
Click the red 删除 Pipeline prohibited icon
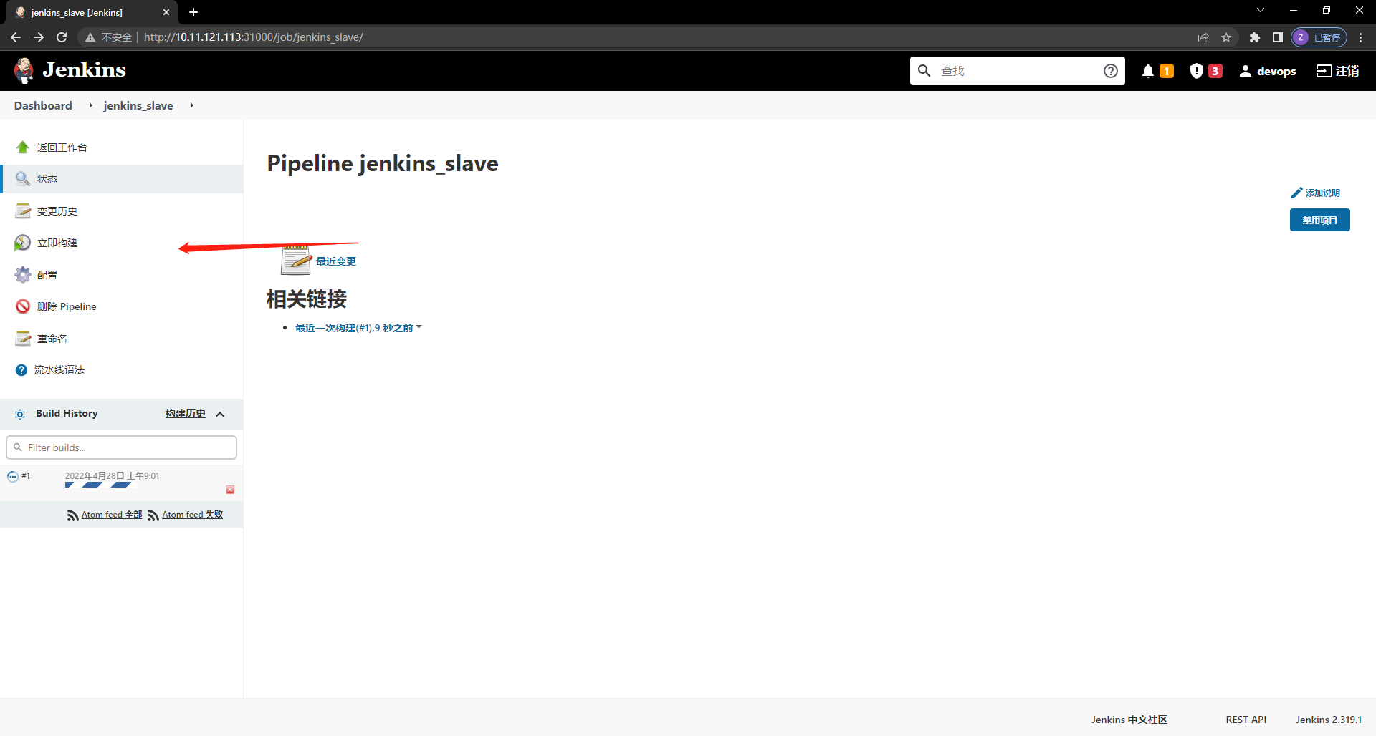click(x=23, y=306)
